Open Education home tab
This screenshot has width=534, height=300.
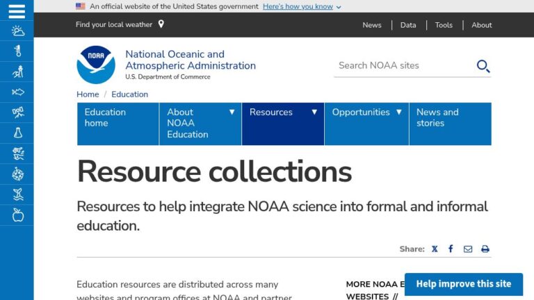pos(118,124)
